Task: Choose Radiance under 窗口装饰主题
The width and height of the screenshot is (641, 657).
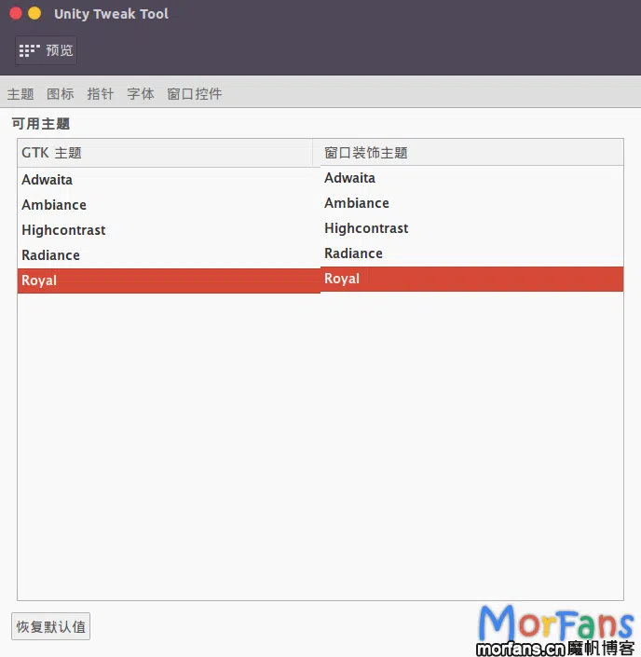Action: point(471,253)
